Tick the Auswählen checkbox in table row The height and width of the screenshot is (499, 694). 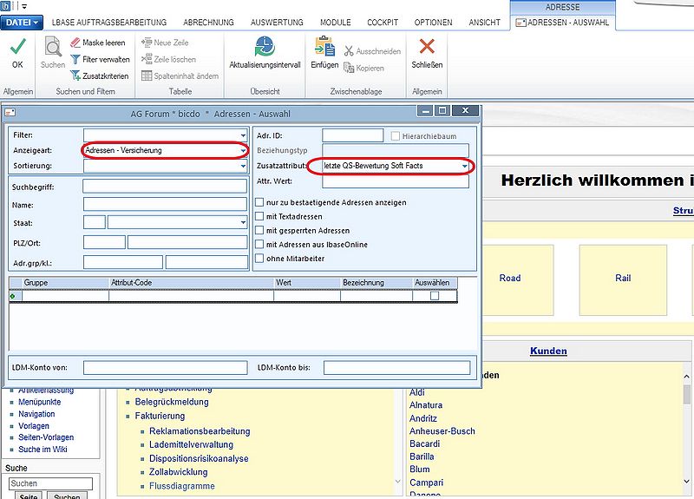(435, 296)
